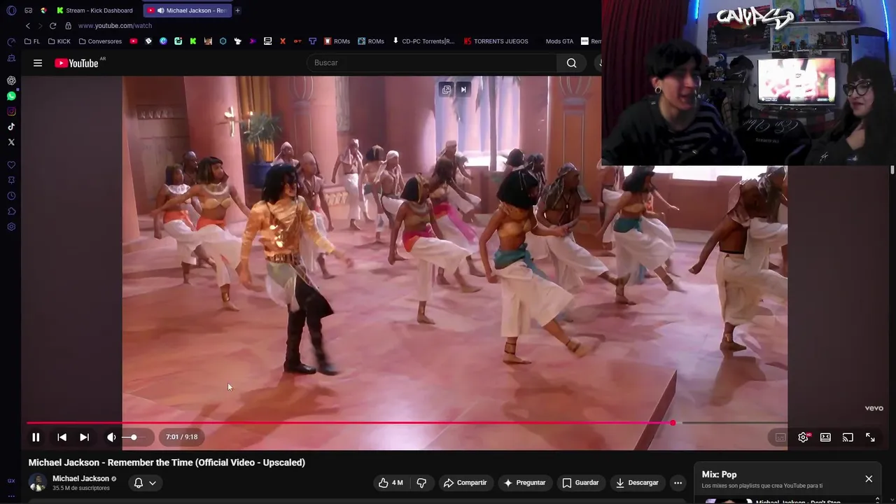This screenshot has width=896, height=504.
Task: Open the first ROMs bookmark
Action: 337,41
